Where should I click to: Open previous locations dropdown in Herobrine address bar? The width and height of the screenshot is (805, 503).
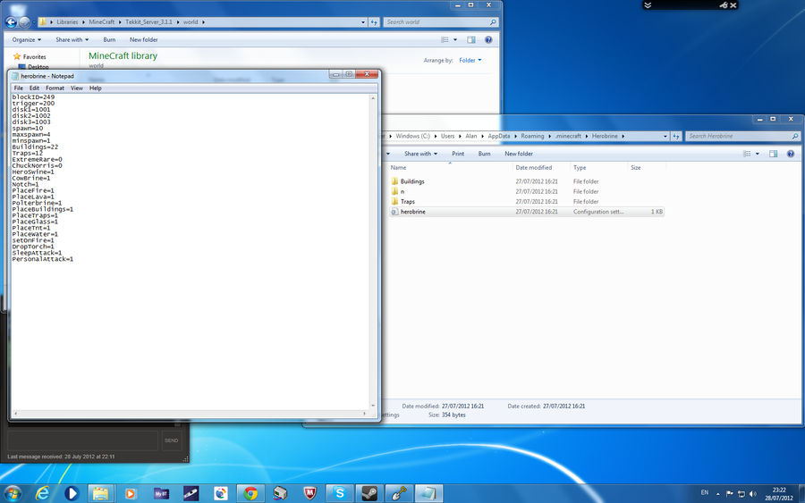(x=665, y=137)
